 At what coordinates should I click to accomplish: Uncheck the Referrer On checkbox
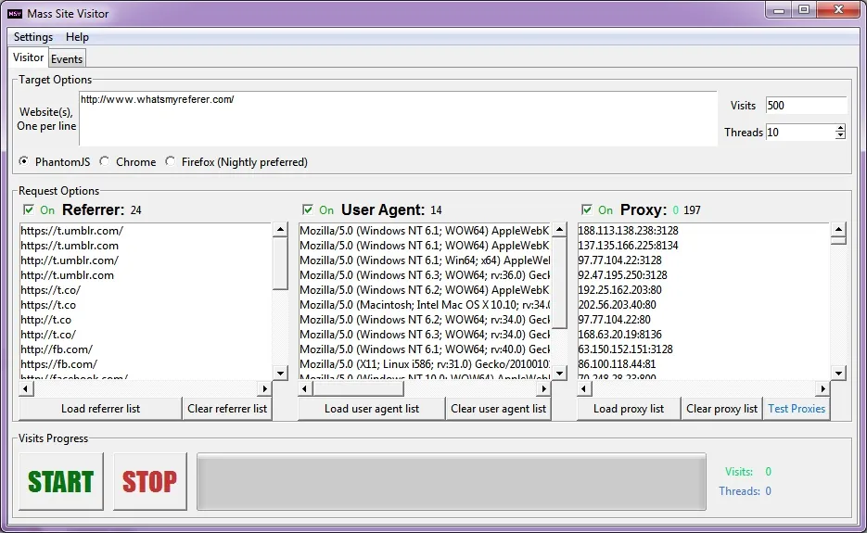pos(29,210)
